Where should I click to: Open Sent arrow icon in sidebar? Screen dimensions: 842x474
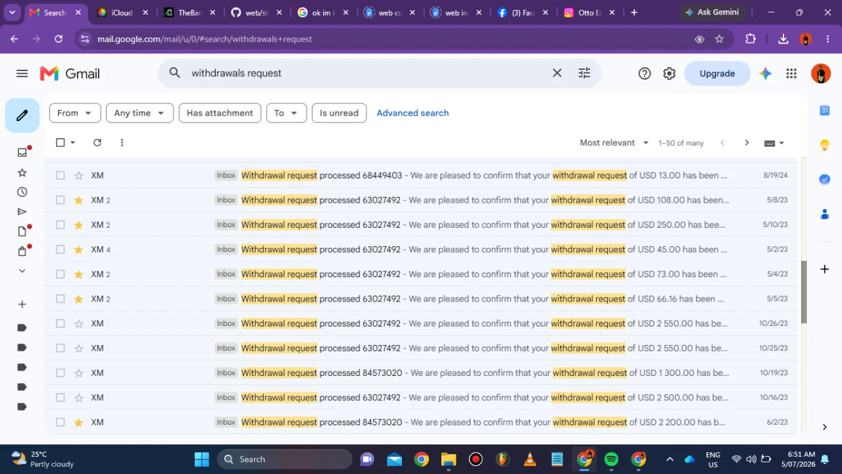[22, 211]
